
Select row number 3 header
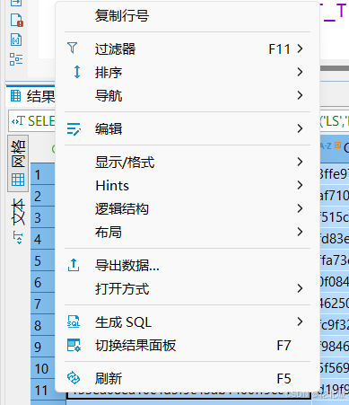(43, 217)
